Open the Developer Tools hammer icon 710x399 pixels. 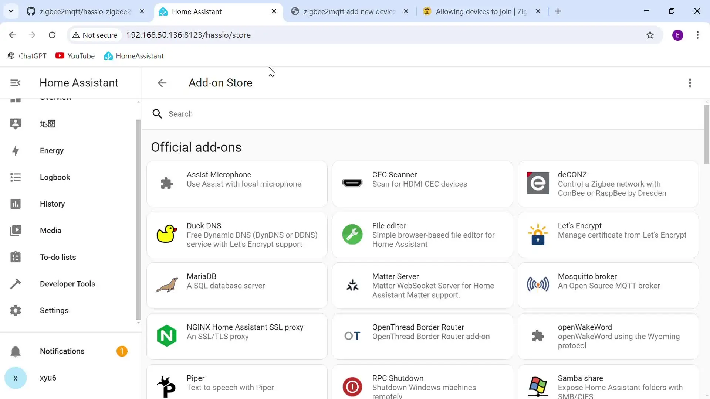pyautogui.click(x=15, y=284)
